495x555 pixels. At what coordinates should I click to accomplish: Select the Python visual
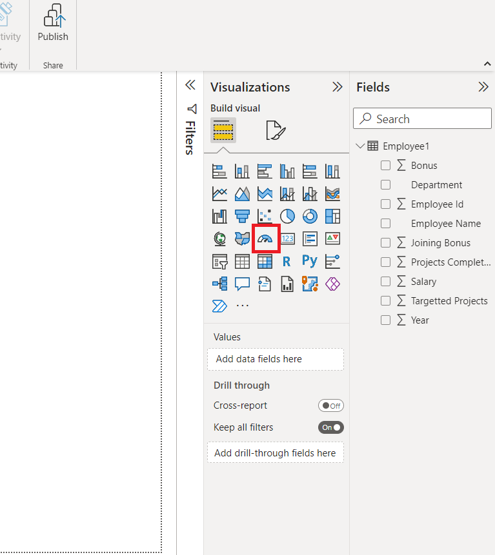310,261
